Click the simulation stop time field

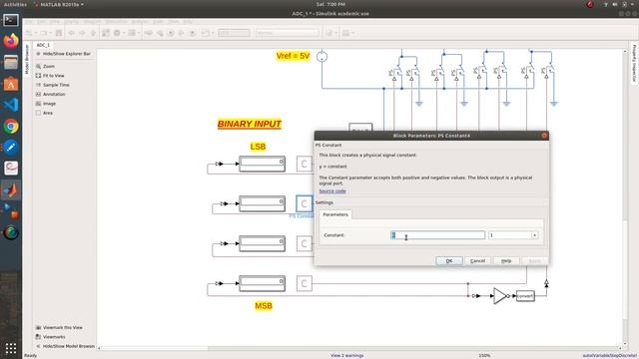click(234, 33)
